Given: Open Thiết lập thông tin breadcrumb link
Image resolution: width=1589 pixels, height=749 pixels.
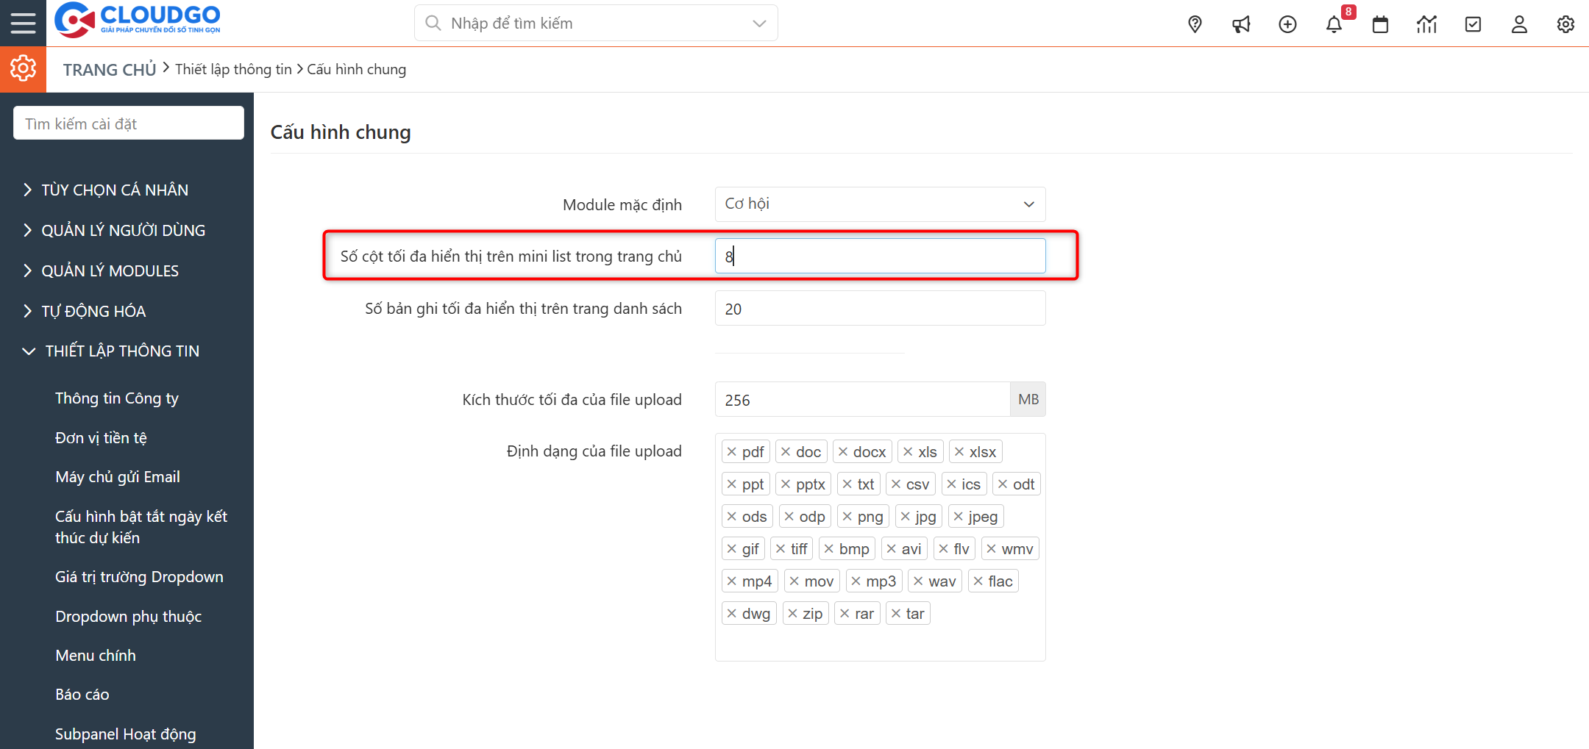Looking at the screenshot, I should point(234,68).
